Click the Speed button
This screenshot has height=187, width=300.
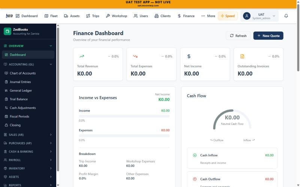228,16
